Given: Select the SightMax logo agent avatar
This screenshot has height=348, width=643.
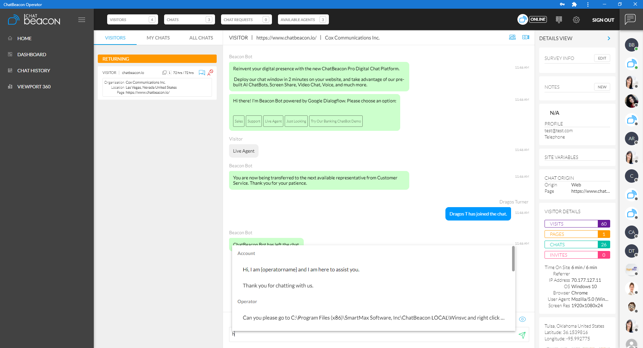Looking at the screenshot, I should (632, 270).
